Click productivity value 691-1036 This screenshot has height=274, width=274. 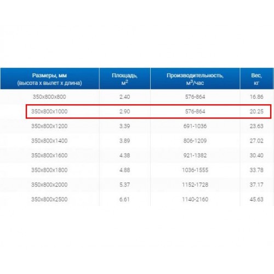[195, 126]
